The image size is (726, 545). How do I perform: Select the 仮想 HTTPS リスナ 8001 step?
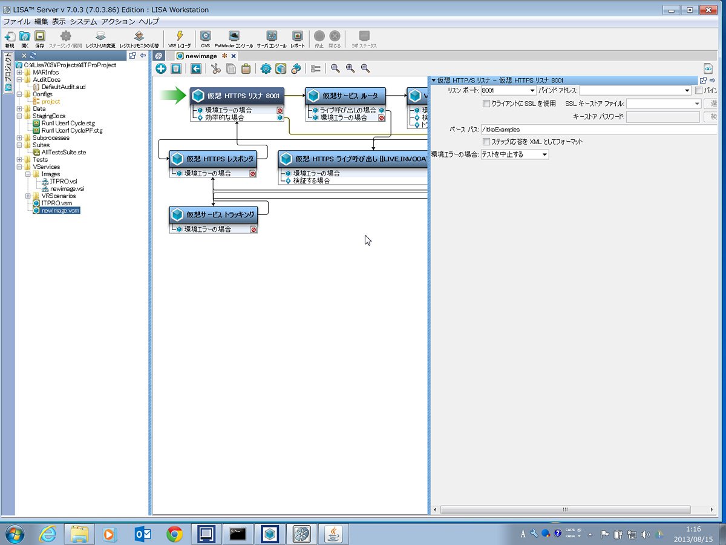click(x=237, y=96)
